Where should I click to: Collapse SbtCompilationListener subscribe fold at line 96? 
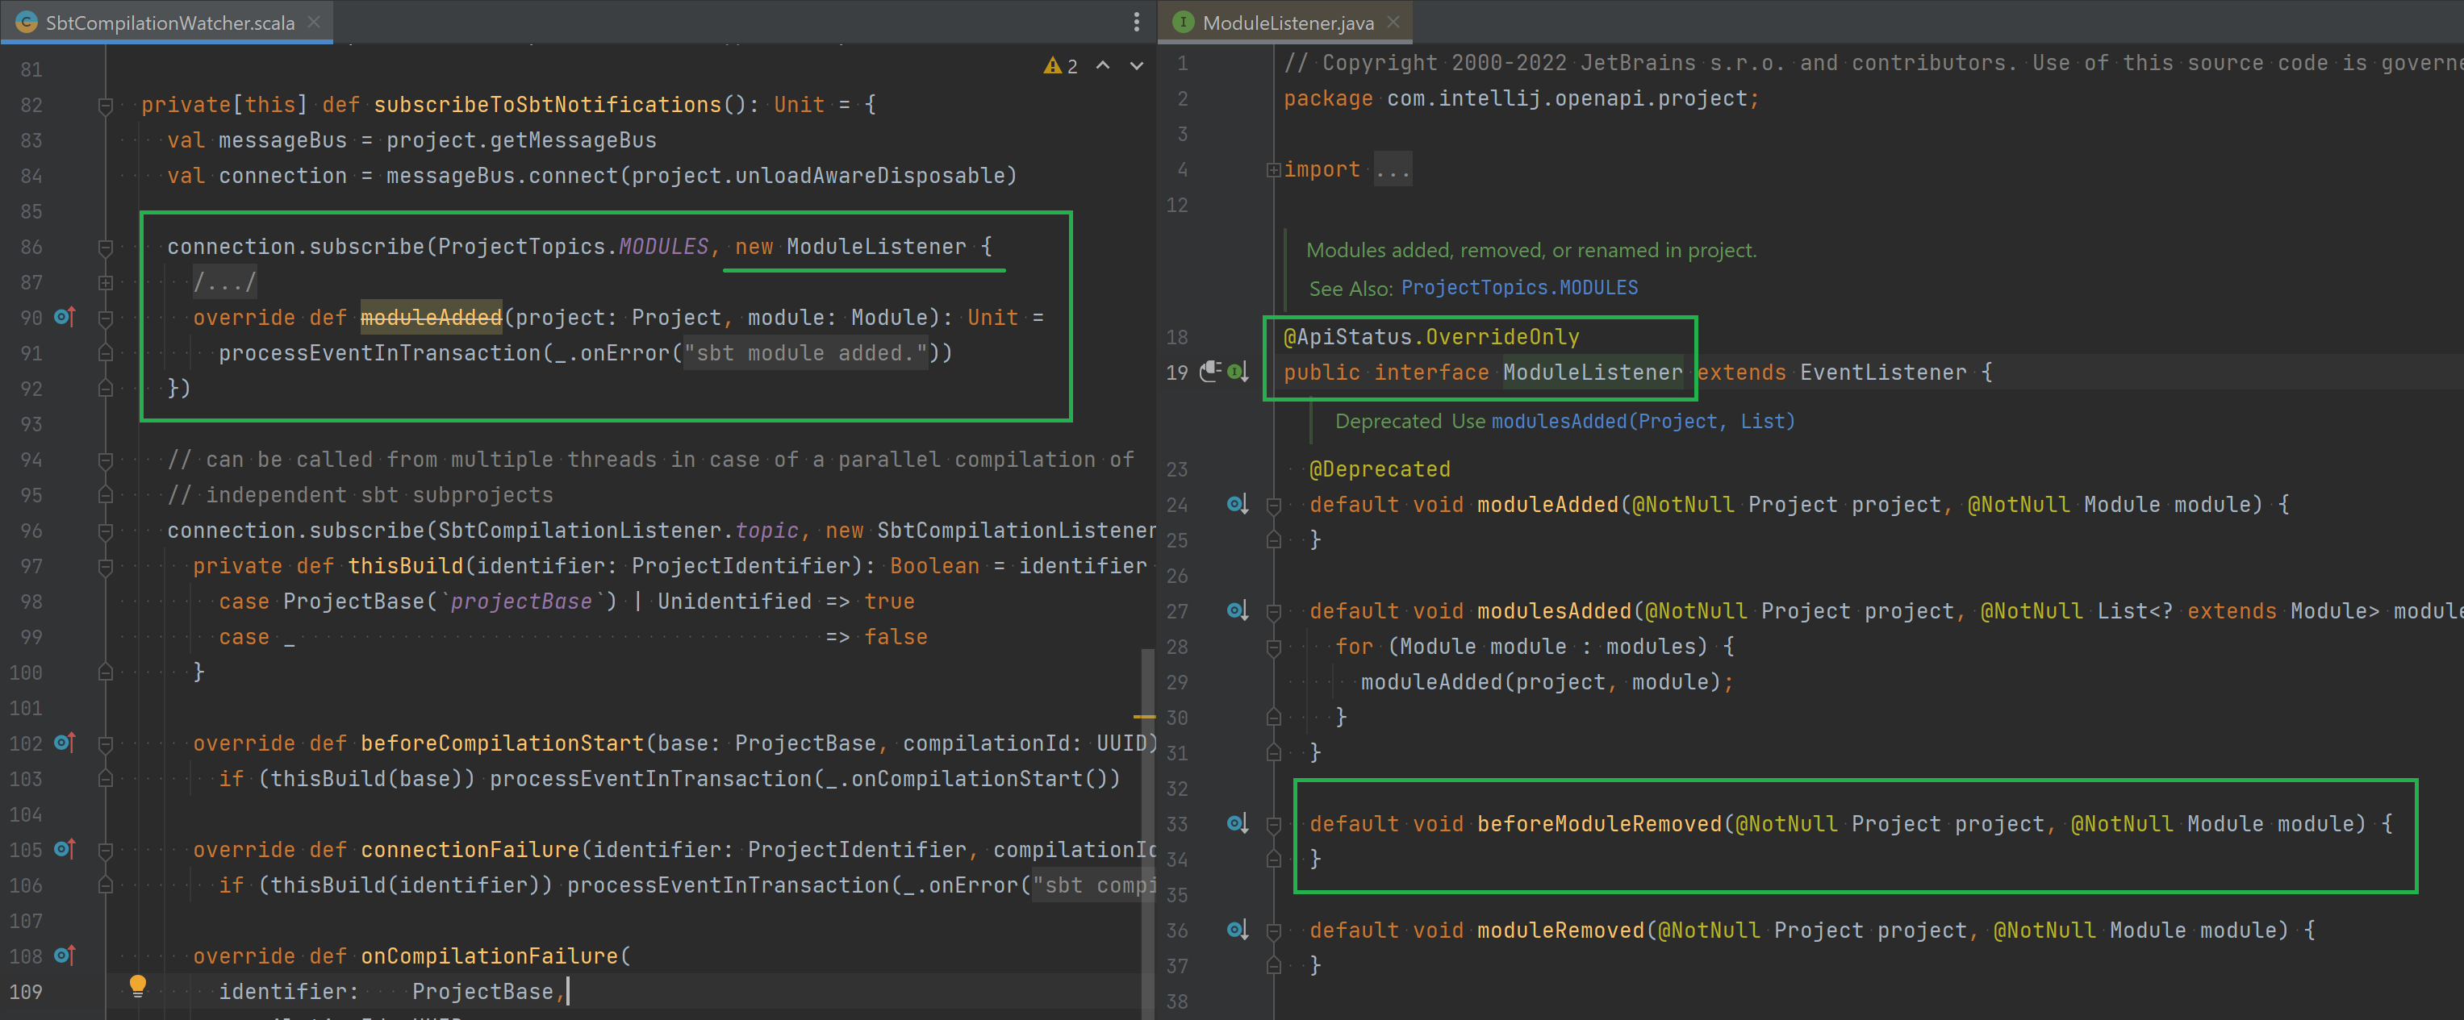tap(106, 531)
